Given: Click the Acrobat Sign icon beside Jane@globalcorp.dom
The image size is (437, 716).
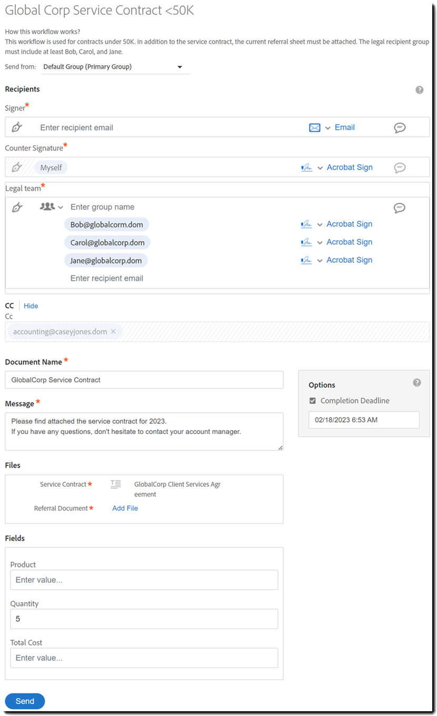Looking at the screenshot, I should [308, 260].
